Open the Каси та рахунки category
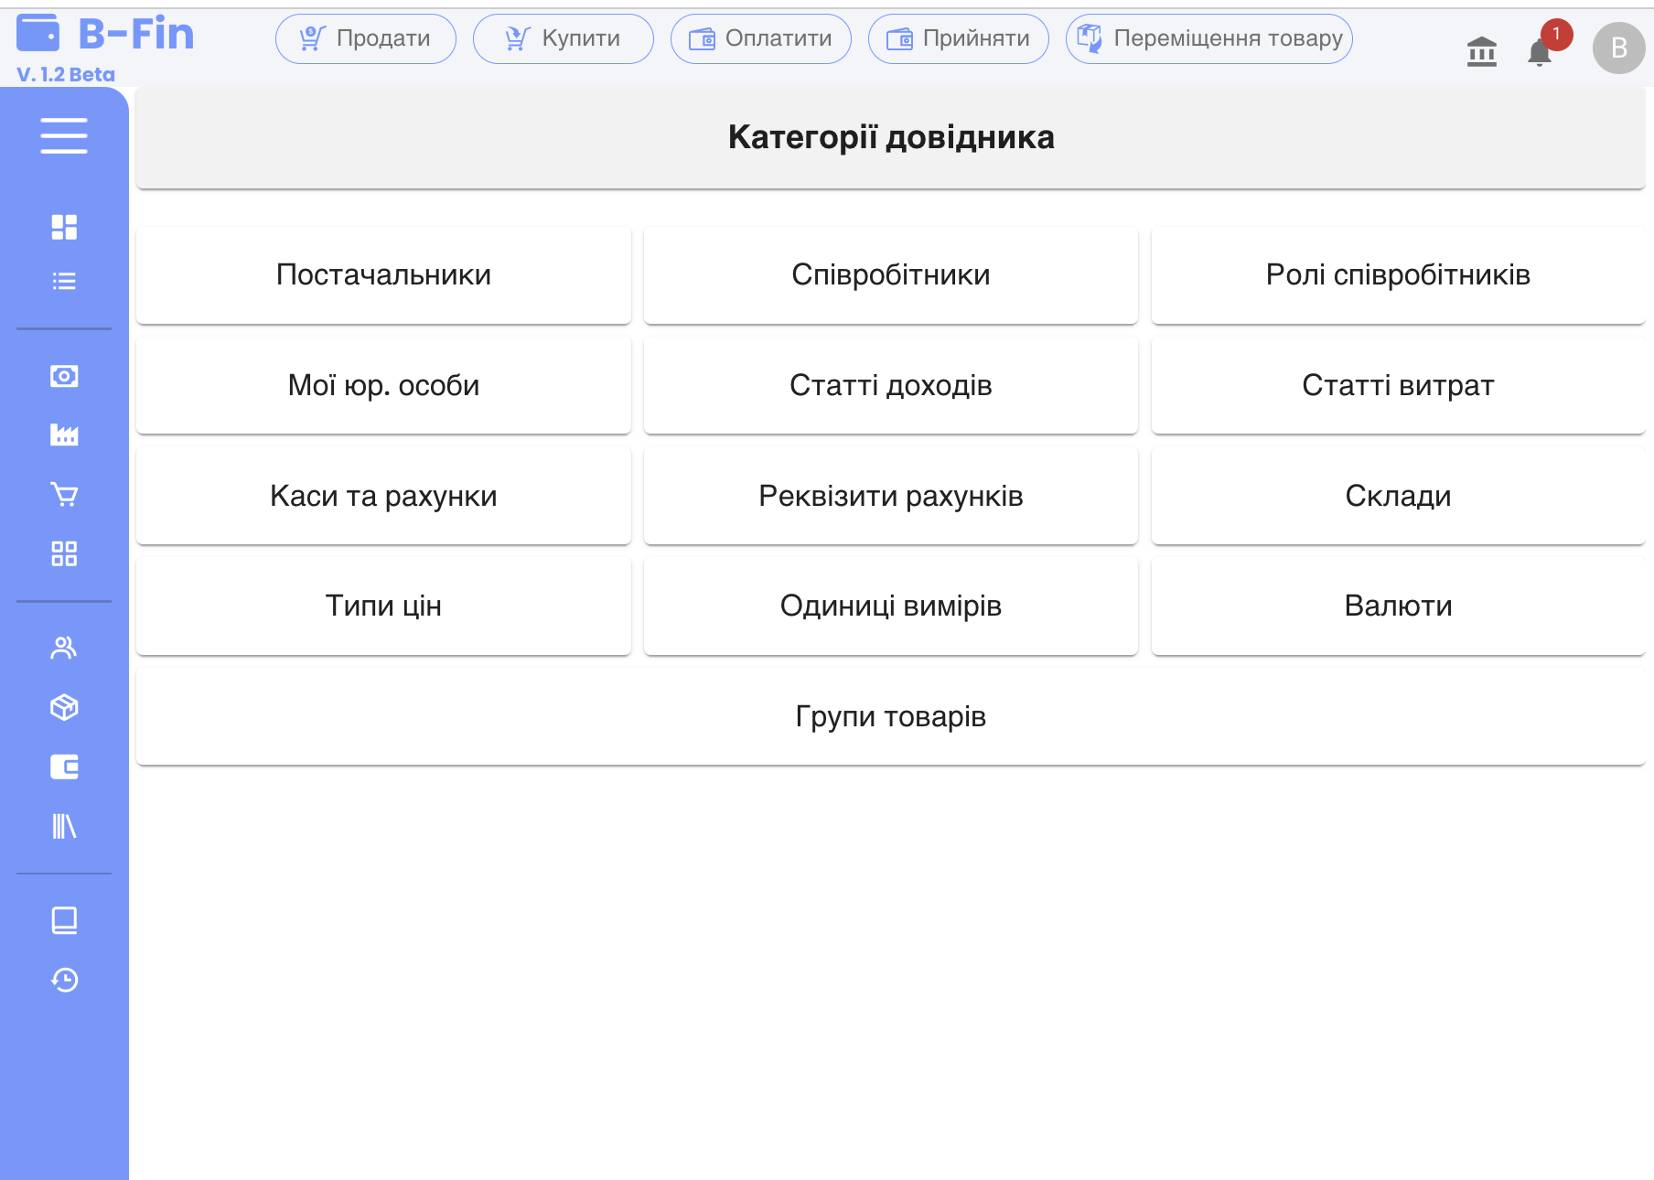The height and width of the screenshot is (1180, 1654). point(383,496)
